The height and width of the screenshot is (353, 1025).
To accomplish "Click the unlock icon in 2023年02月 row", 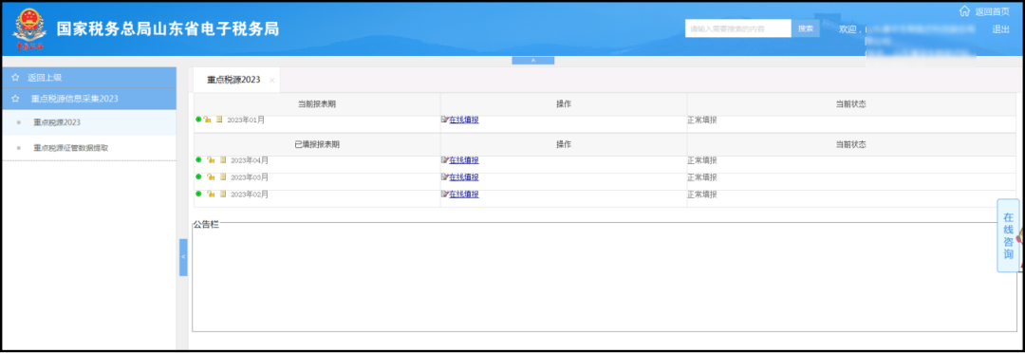I will pos(211,195).
